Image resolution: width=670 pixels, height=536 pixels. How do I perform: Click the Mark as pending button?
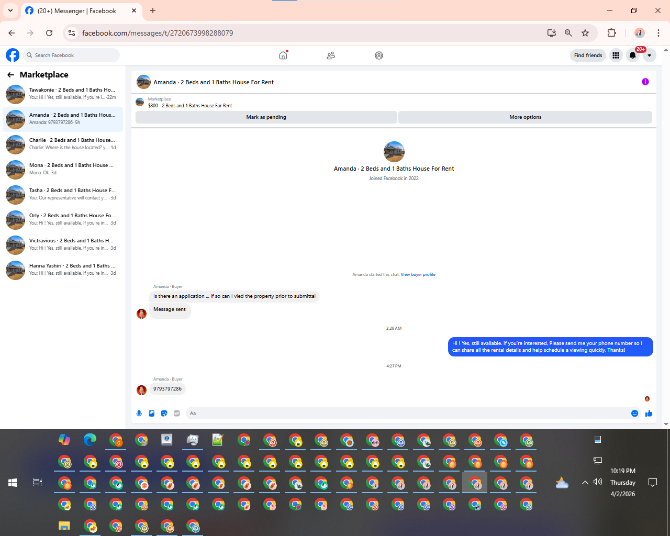[266, 117]
